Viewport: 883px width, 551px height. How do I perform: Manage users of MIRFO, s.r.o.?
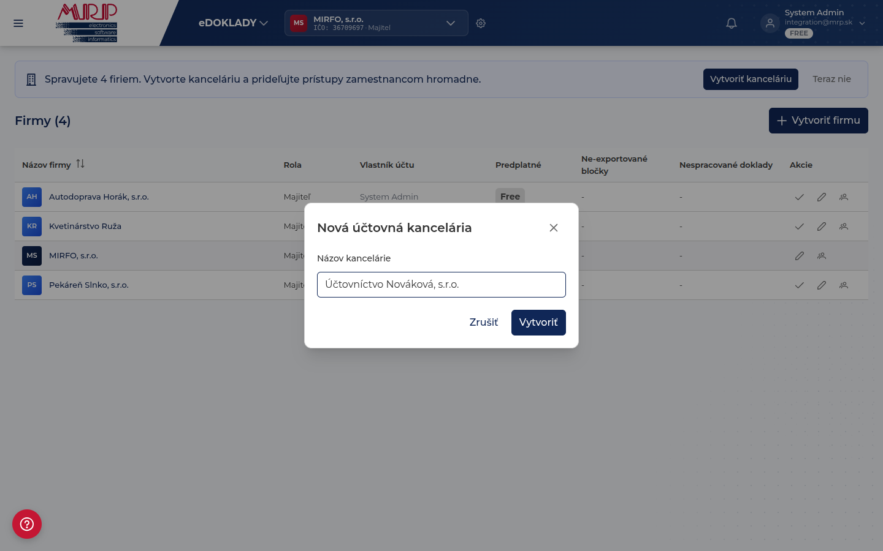point(822,256)
